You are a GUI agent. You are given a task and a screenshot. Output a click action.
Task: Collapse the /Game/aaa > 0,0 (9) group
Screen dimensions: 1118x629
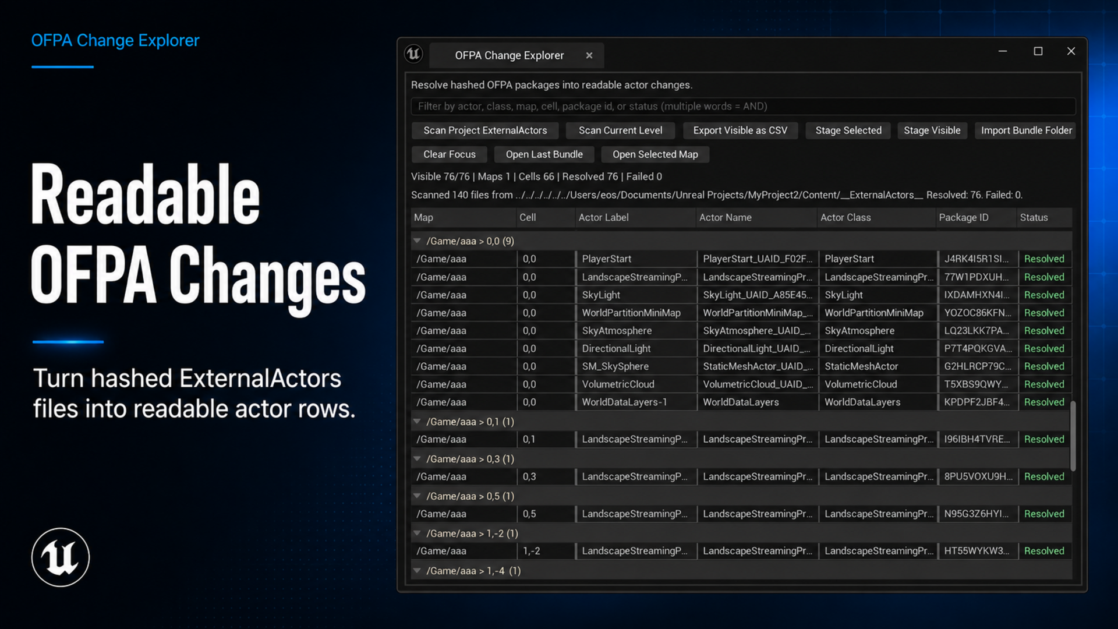[417, 241]
